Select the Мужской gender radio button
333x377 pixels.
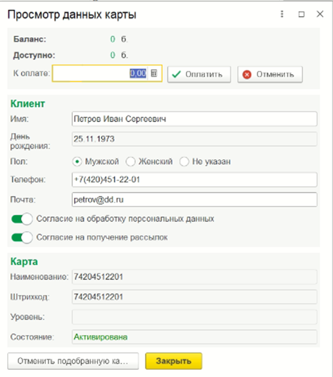coord(77,162)
